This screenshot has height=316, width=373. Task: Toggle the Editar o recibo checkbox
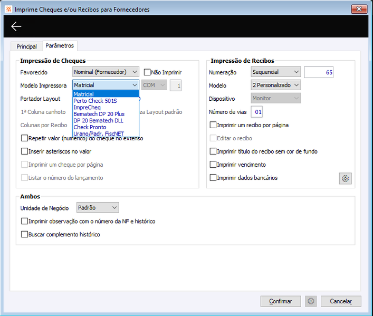[213, 138]
